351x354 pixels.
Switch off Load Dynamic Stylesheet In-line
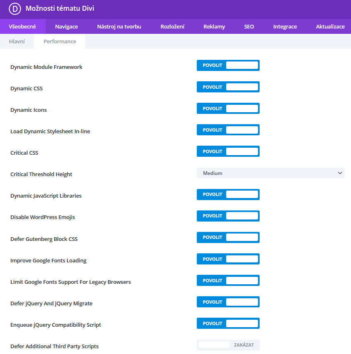click(x=228, y=130)
